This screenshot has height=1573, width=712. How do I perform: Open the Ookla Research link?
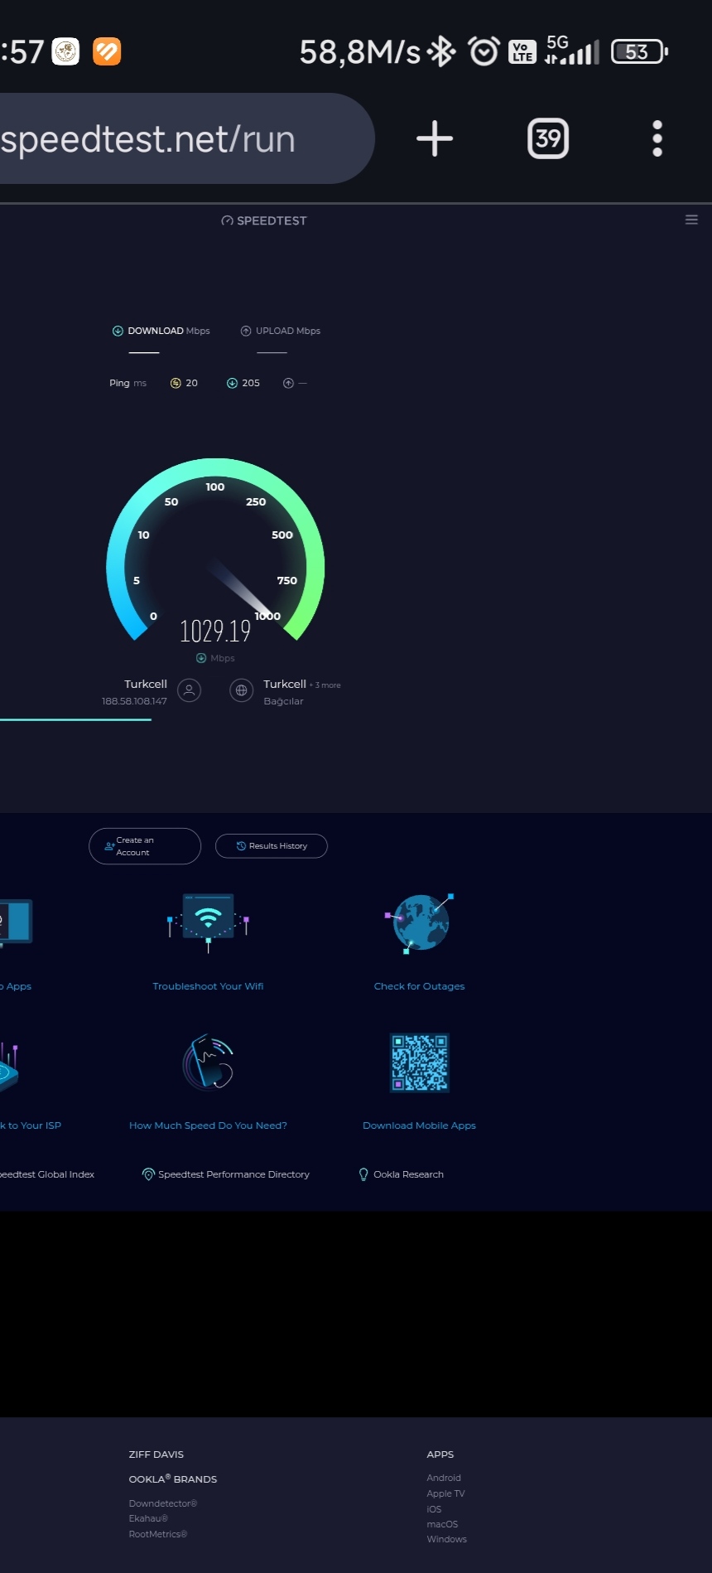tap(402, 1174)
